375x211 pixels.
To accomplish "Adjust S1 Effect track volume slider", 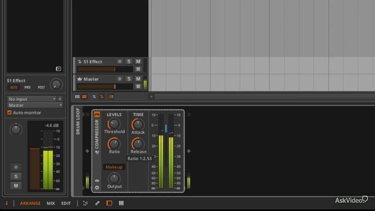I will click(x=105, y=69).
